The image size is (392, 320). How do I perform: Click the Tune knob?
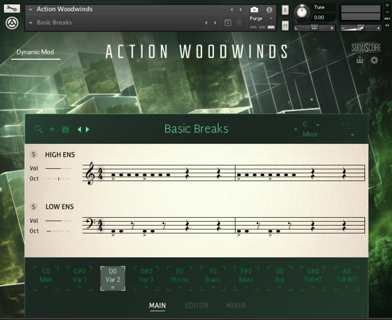point(302,12)
